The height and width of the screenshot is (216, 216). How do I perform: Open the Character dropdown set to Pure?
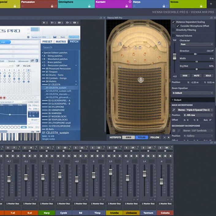click(197, 44)
